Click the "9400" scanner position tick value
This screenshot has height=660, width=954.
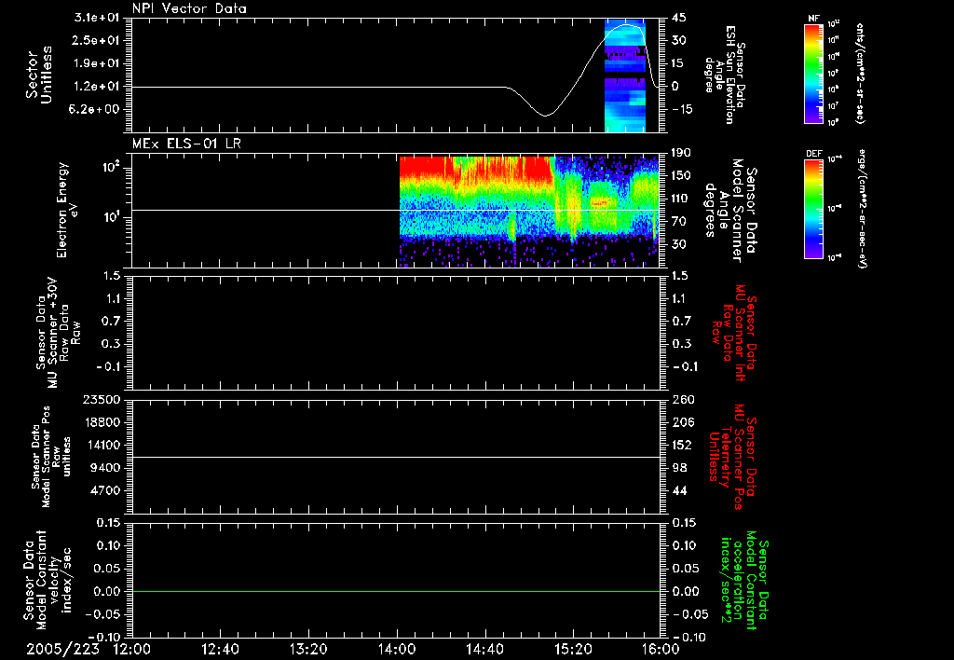point(104,468)
